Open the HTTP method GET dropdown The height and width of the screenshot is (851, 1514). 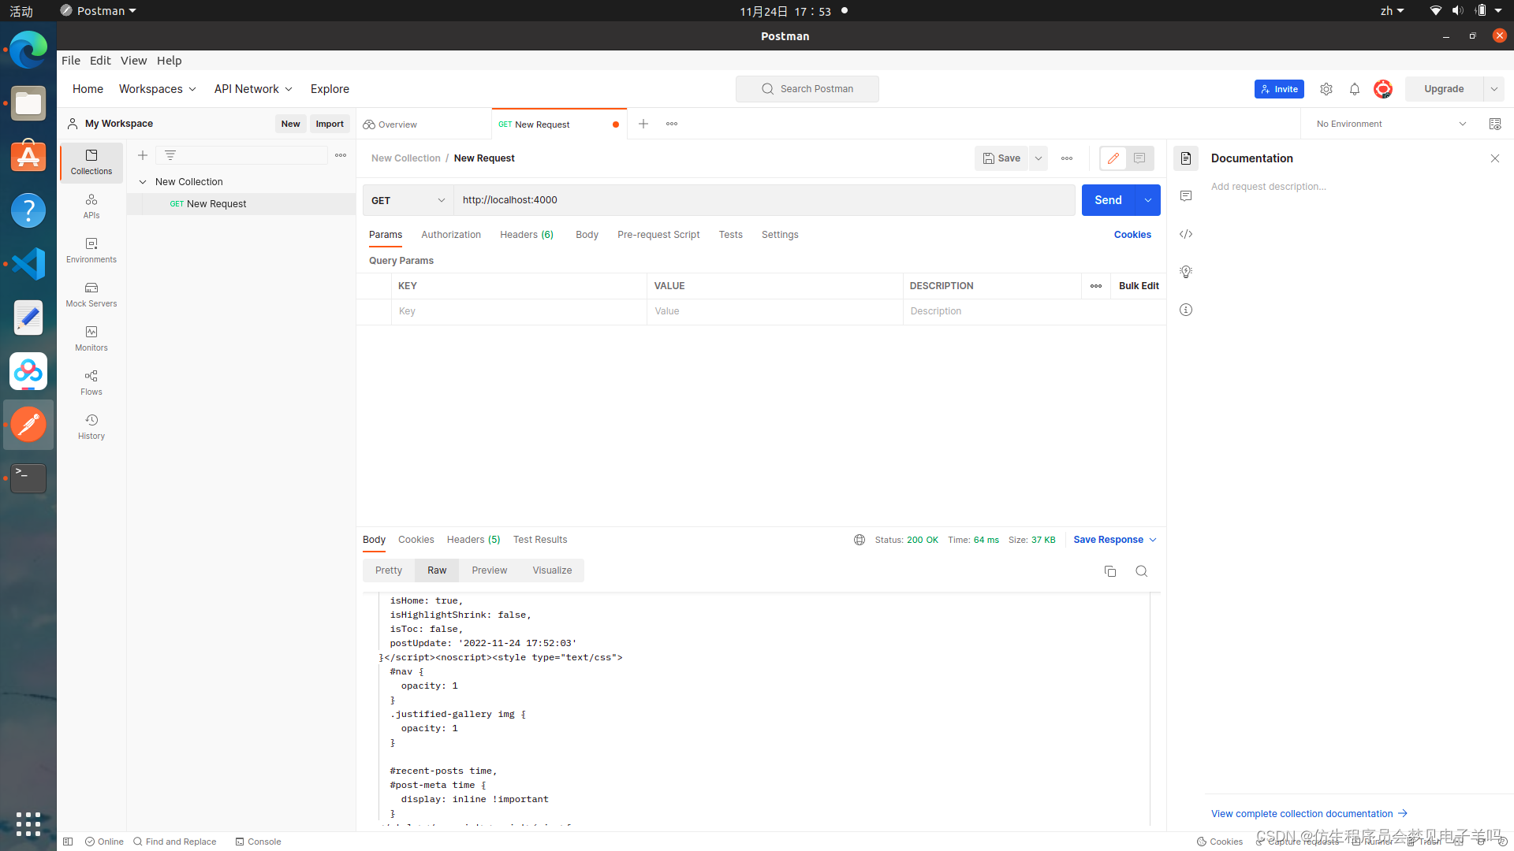tap(408, 200)
